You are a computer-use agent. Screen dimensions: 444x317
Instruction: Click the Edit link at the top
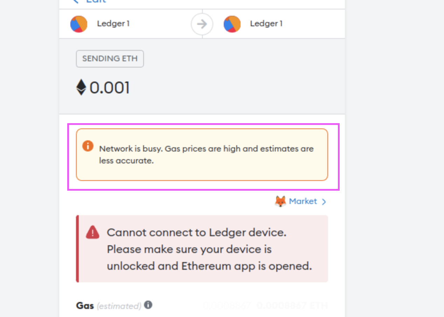tap(95, 1)
